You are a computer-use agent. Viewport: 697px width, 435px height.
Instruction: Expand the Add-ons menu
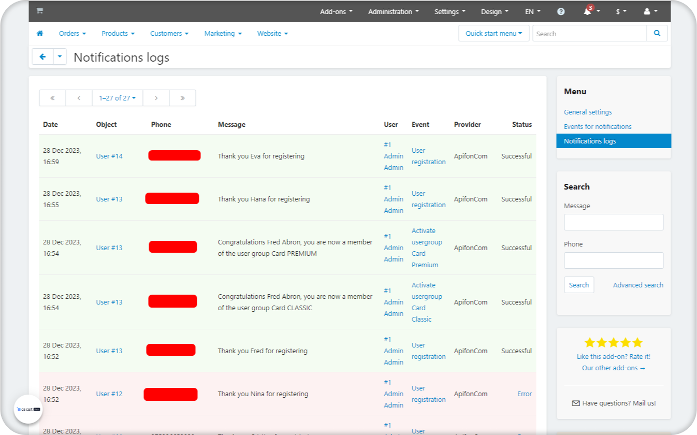337,11
